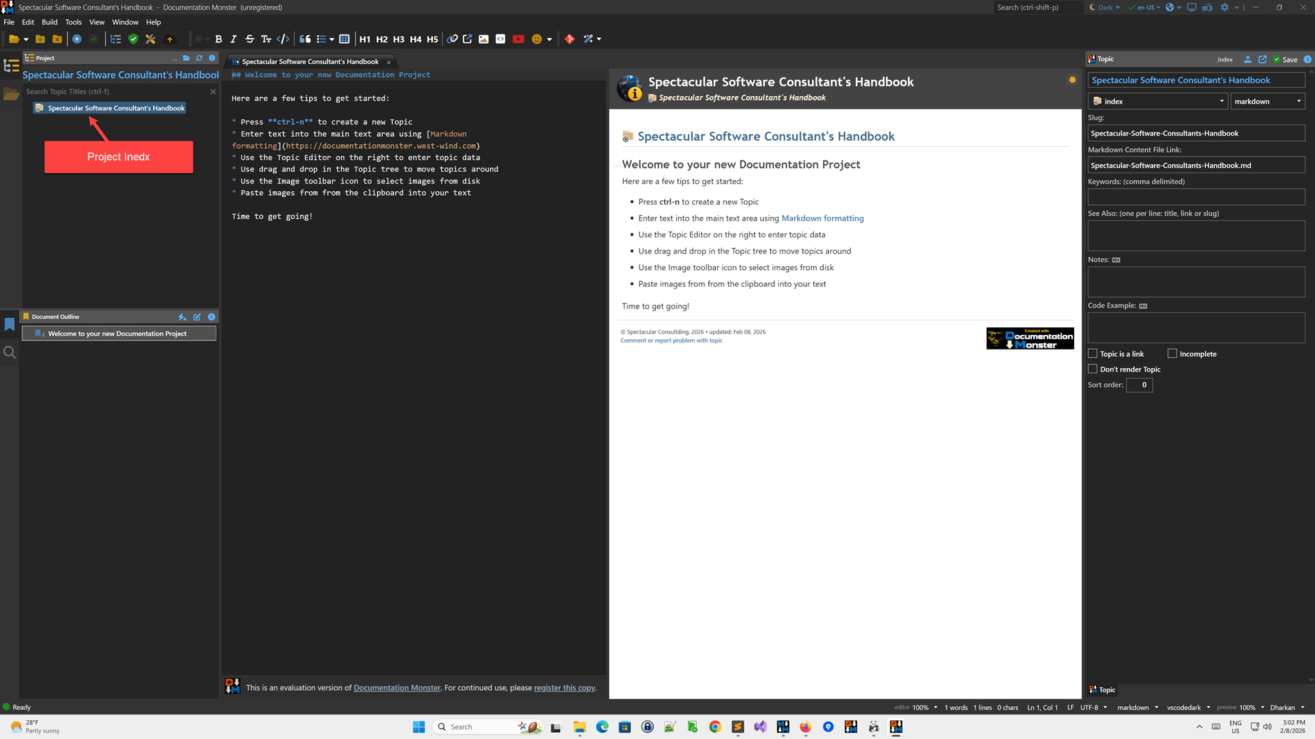This screenshot has height=739, width=1315.
Task: Open the Dark theme dropdown
Action: [x=1105, y=7]
